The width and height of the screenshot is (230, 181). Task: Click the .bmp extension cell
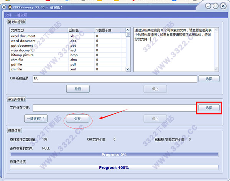(x=74, y=55)
